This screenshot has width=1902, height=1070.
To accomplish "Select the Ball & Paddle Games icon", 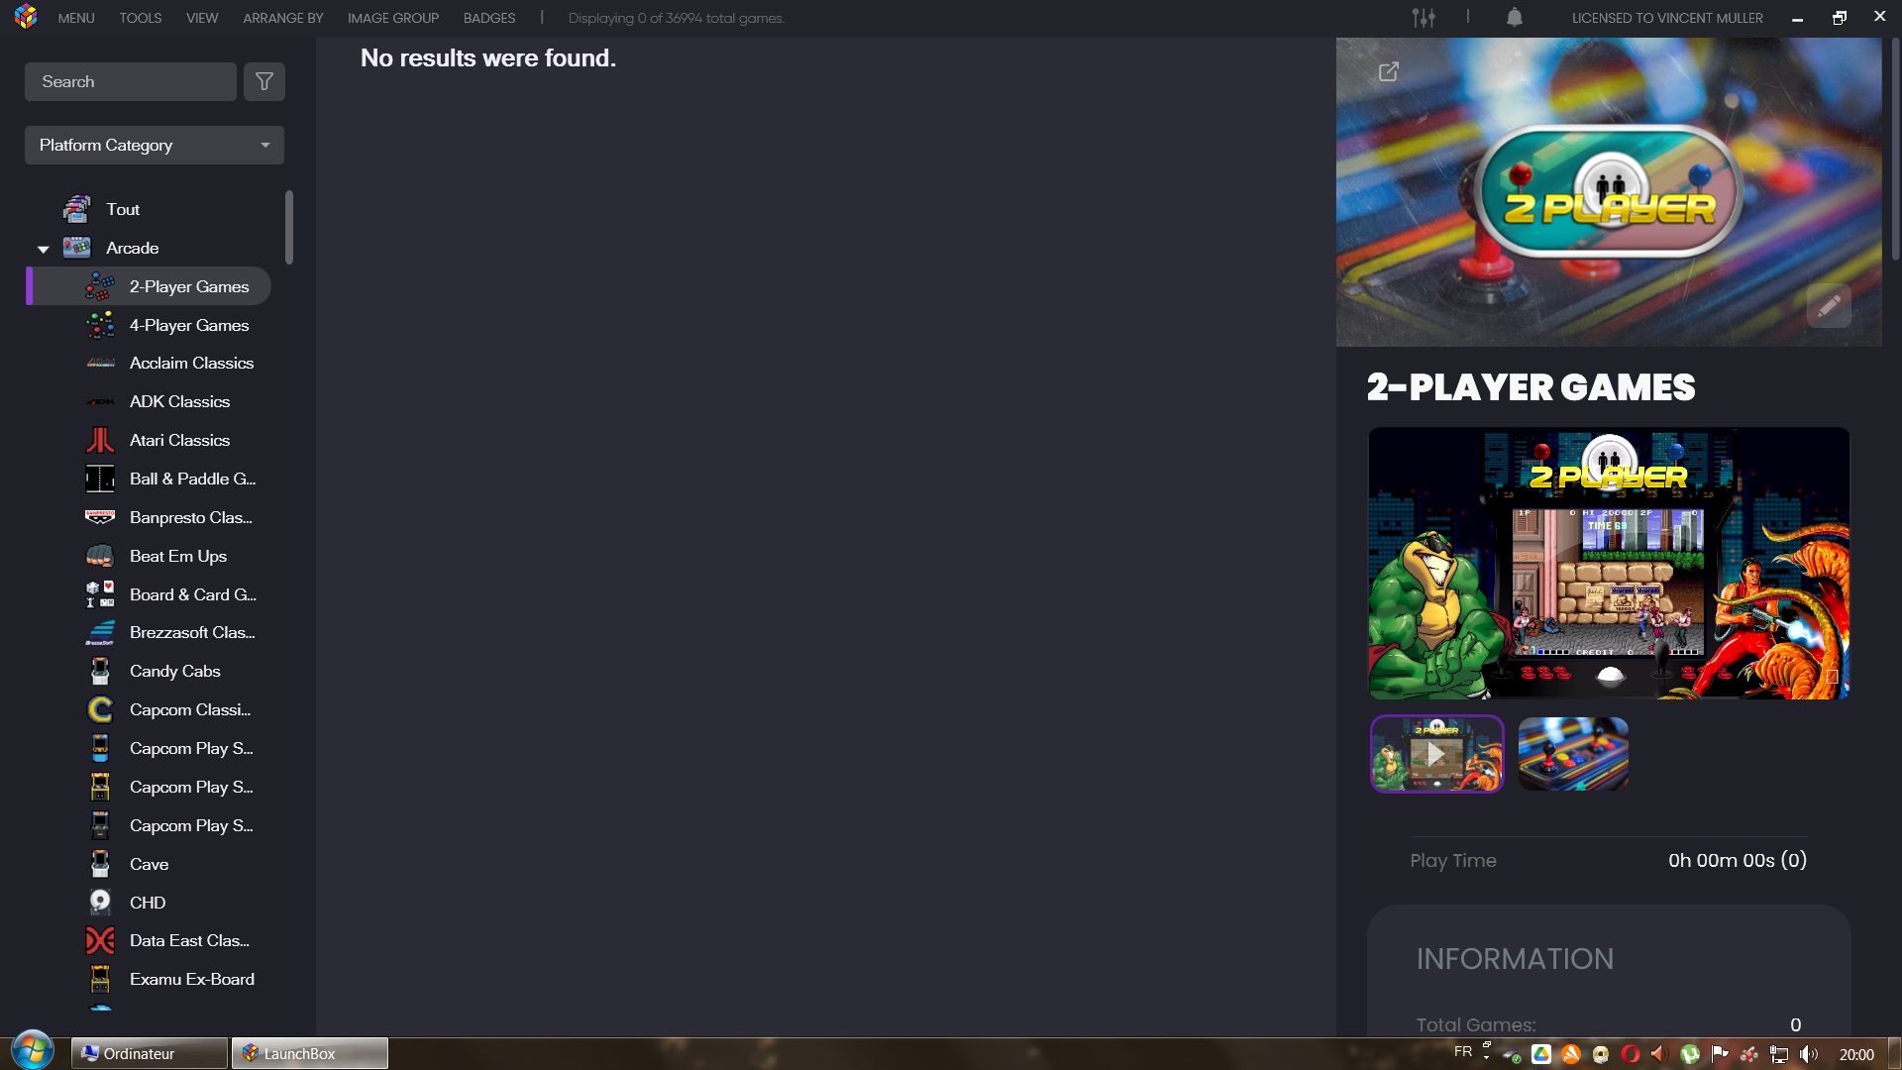I will [x=100, y=479].
